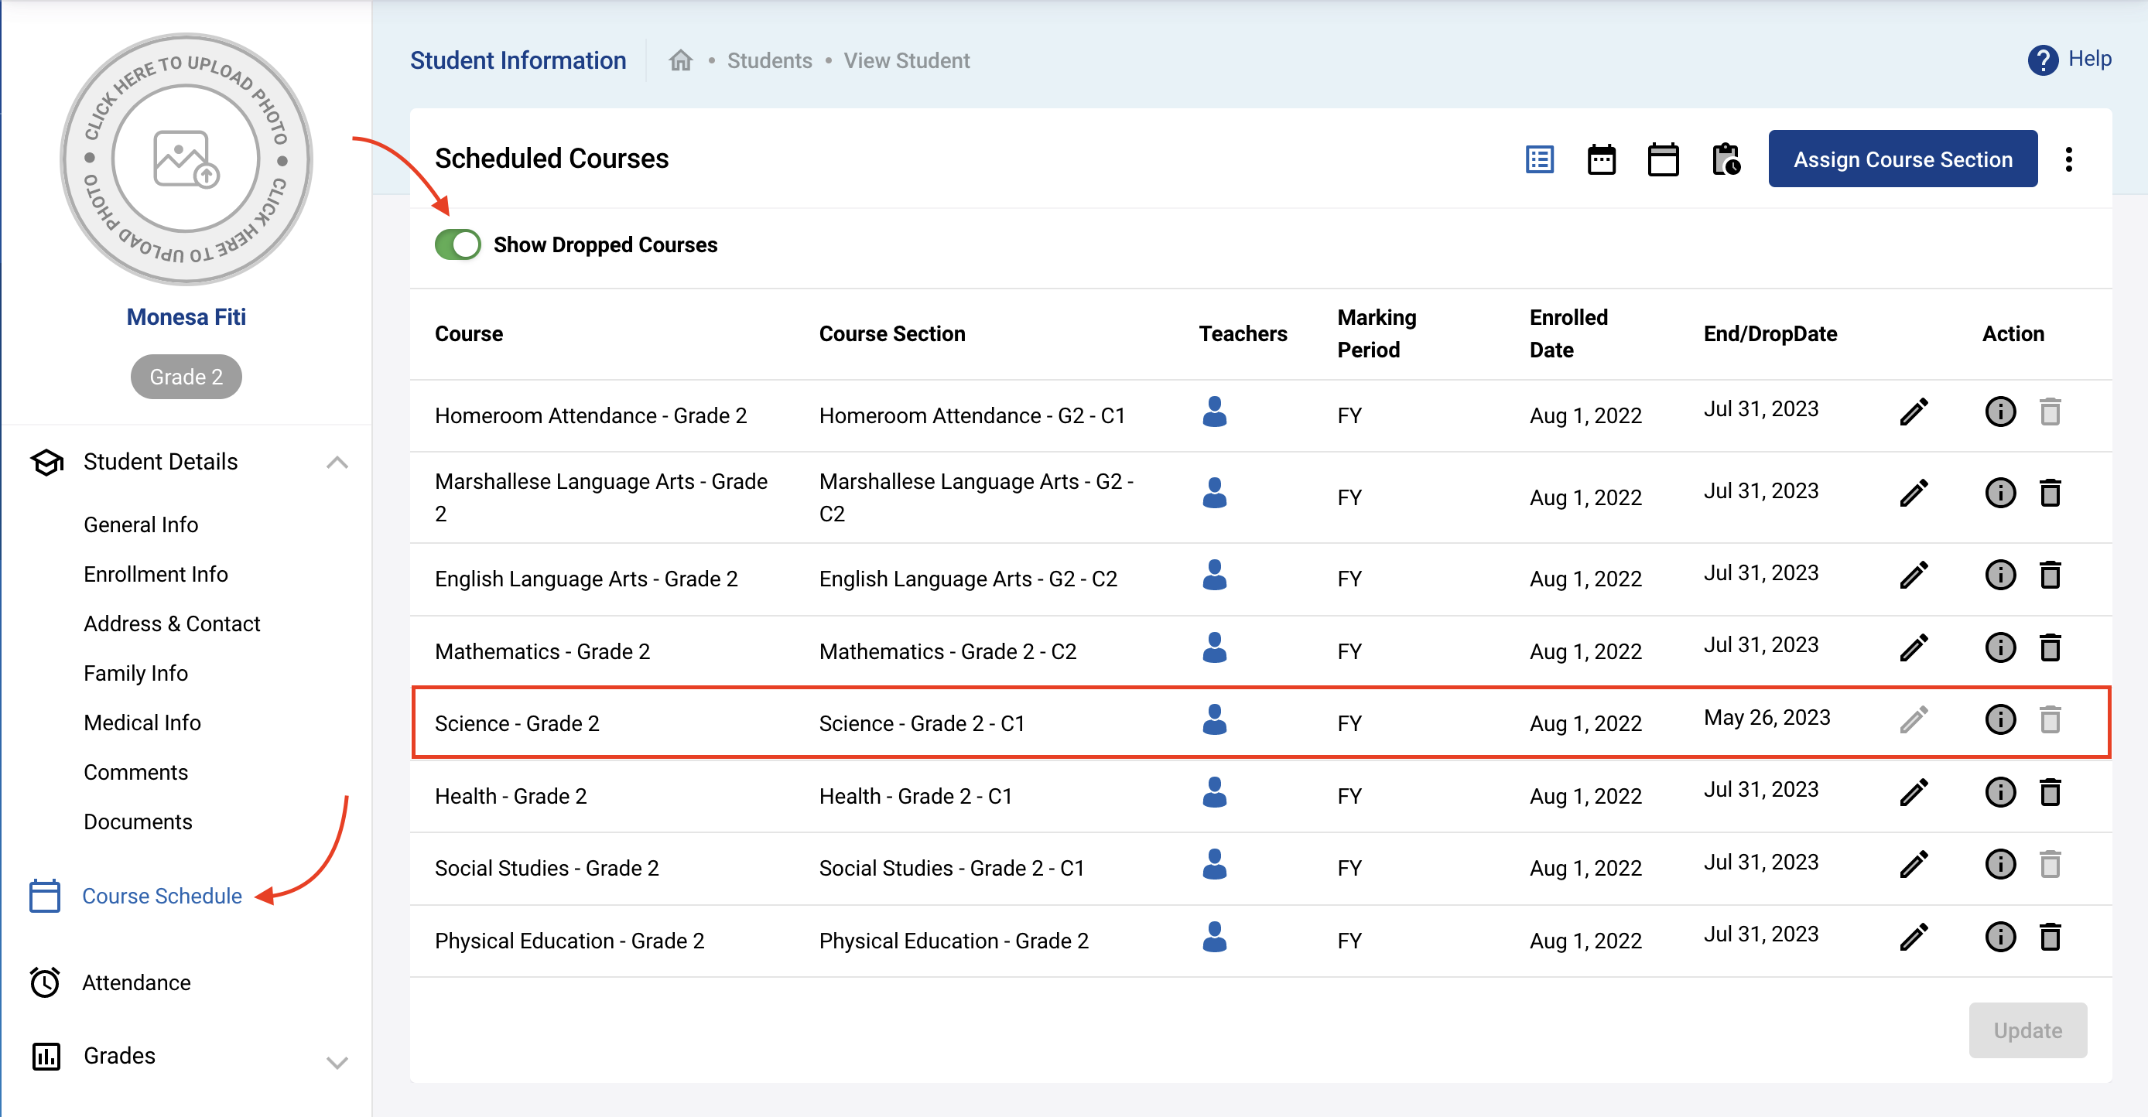This screenshot has height=1117, width=2148.
Task: Switch to list view icon
Action: click(1538, 159)
